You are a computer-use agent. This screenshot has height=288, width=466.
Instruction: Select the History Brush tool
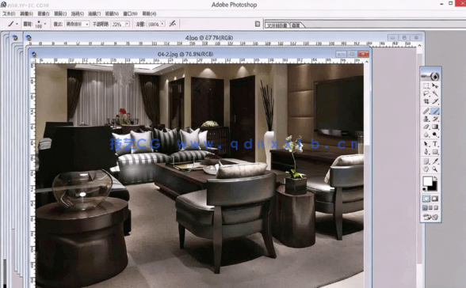(435, 119)
